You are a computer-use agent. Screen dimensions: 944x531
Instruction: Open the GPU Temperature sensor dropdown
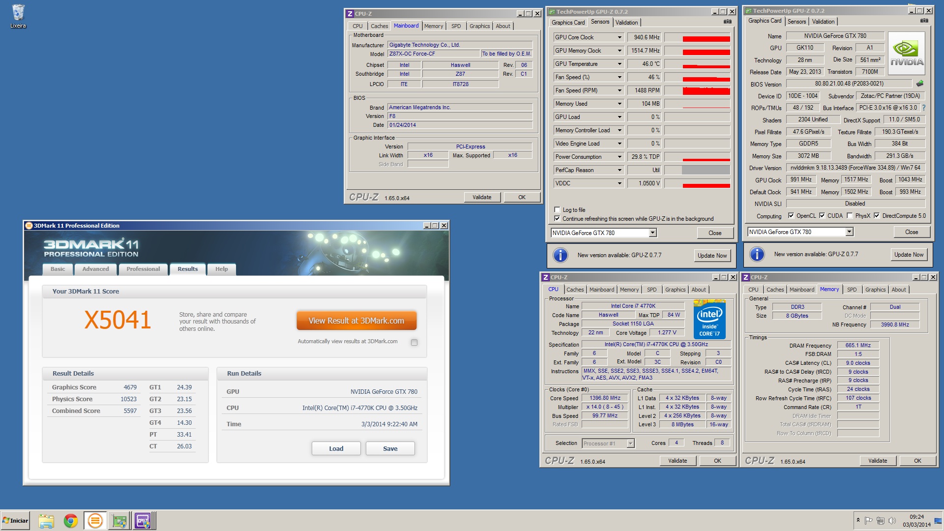(x=619, y=64)
